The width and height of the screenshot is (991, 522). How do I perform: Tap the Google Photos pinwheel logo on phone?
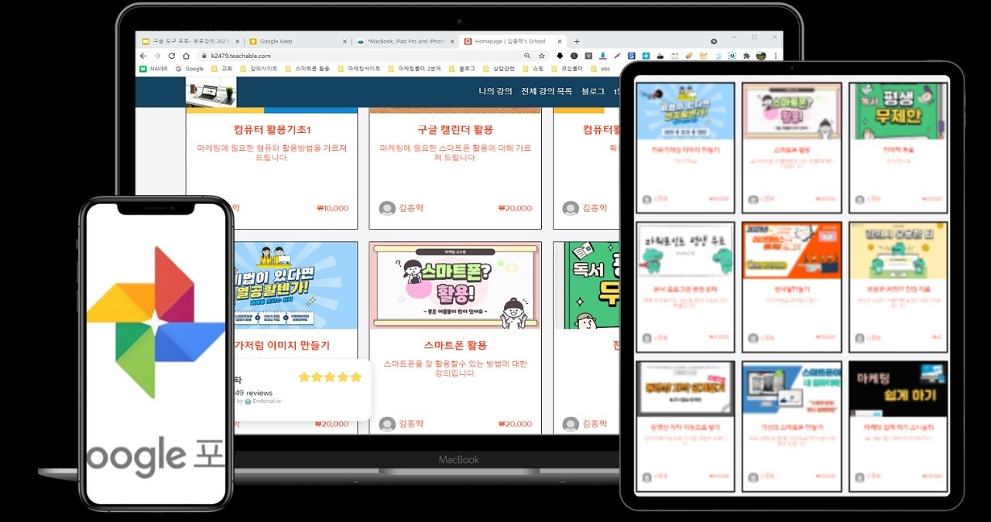click(x=156, y=322)
